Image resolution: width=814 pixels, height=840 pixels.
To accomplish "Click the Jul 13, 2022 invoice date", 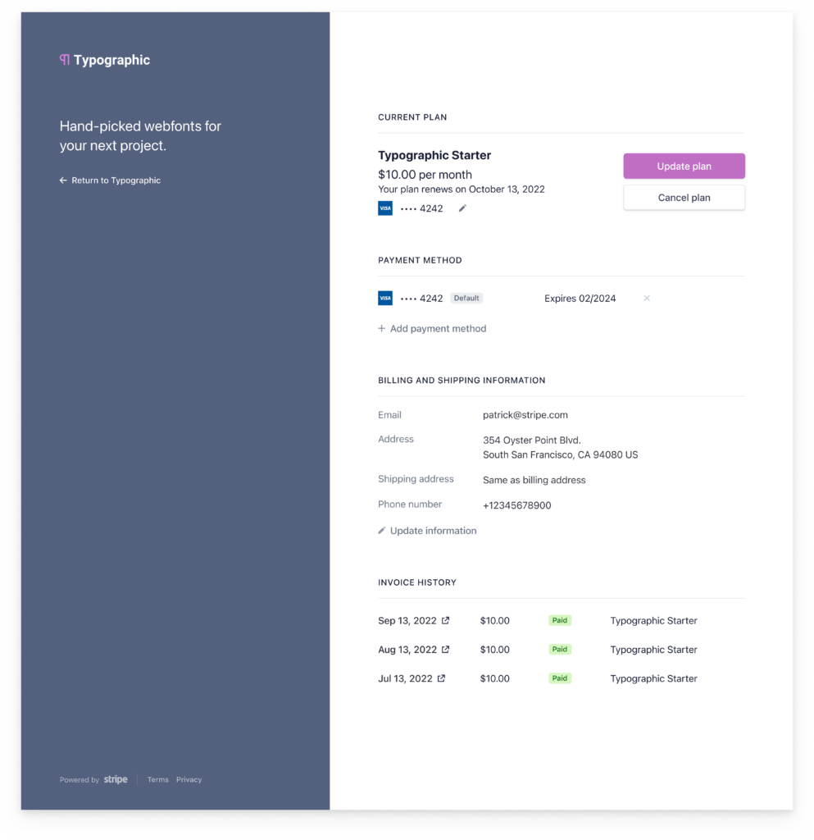I will (x=405, y=678).
